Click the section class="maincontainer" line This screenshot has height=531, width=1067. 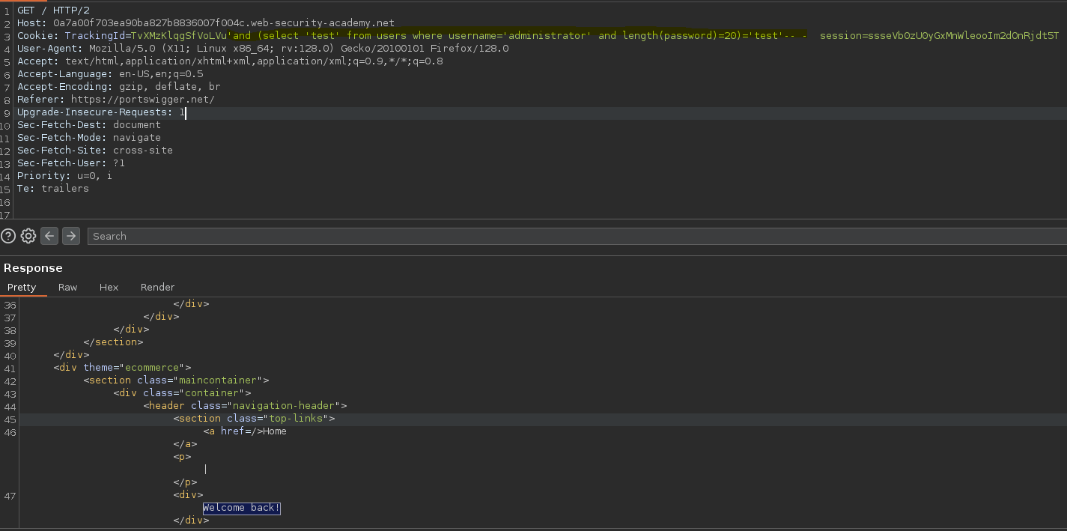pos(176,380)
